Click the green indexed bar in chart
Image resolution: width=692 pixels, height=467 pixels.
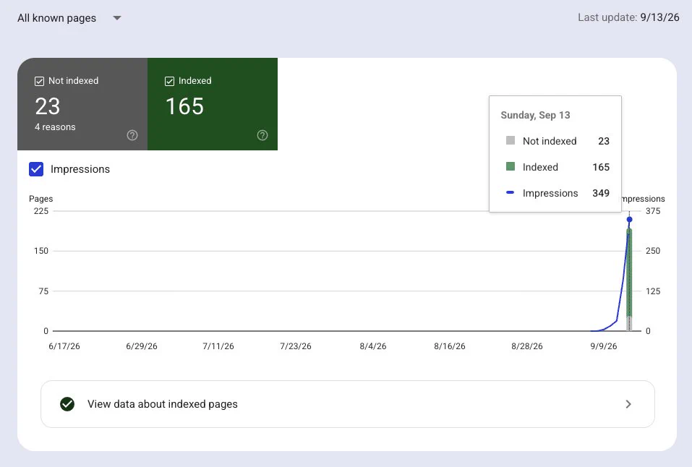tap(629, 273)
